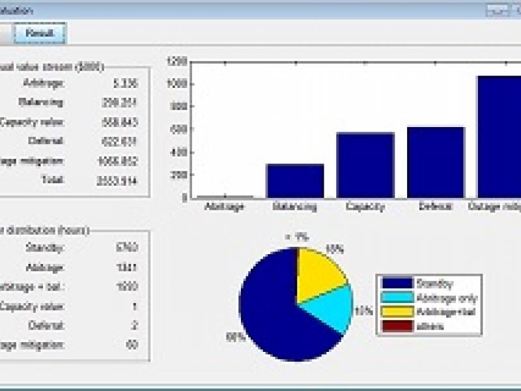This screenshot has width=521, height=391.
Task: Click the cyan Arbitrage only legend swatch
Action: [397, 298]
